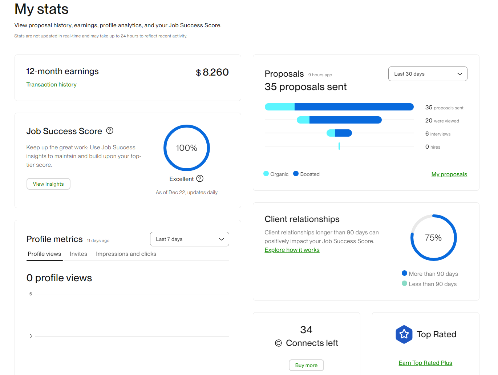498x375 pixels.
Task: Click the View insights button
Action: [48, 184]
